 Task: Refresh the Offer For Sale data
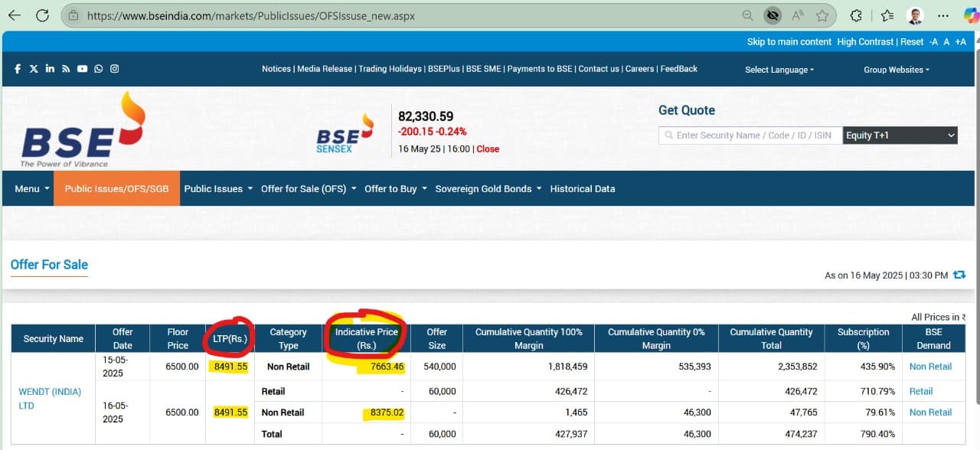click(959, 274)
